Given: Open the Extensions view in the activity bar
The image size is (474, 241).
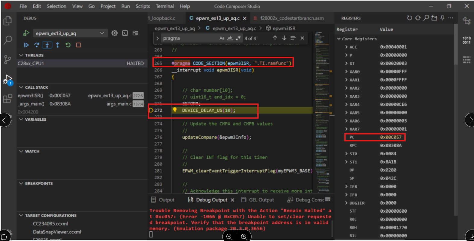Looking at the screenshot, I should coord(8,99).
